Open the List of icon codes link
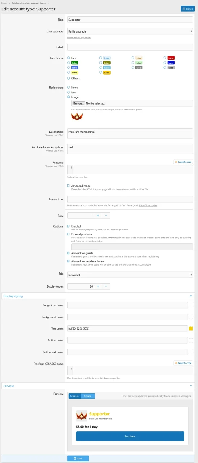 pos(148,205)
